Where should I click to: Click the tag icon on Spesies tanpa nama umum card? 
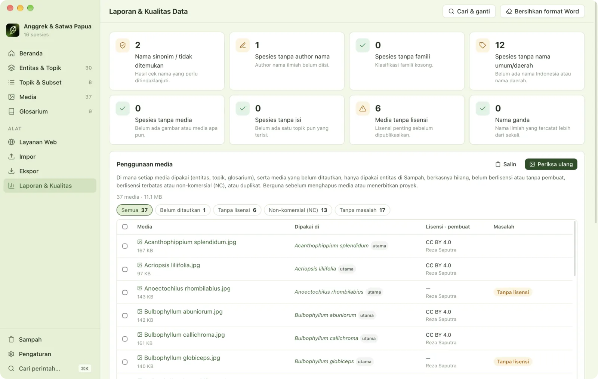[x=483, y=45]
